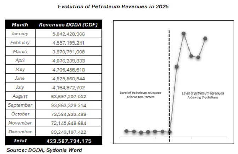Image resolution: width=238 pixels, height=154 pixels.
Task: Select the 'Month' column header
Action: point(20,25)
